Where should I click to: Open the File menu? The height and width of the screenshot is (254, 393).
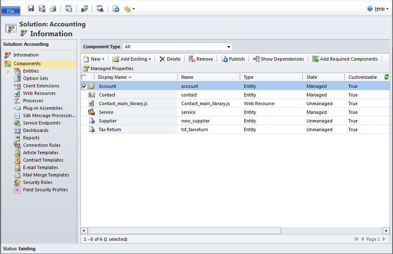coord(10,11)
